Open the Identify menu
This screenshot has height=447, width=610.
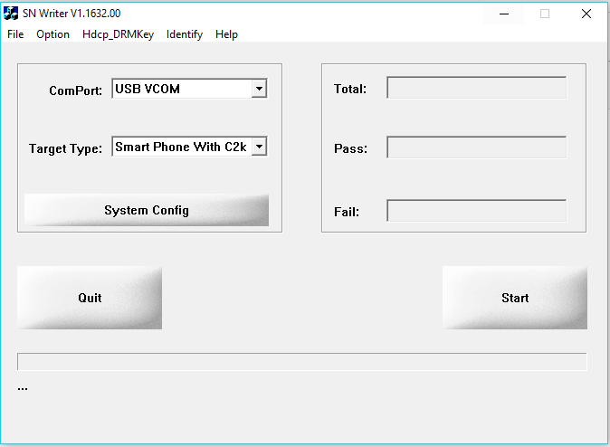click(x=185, y=34)
